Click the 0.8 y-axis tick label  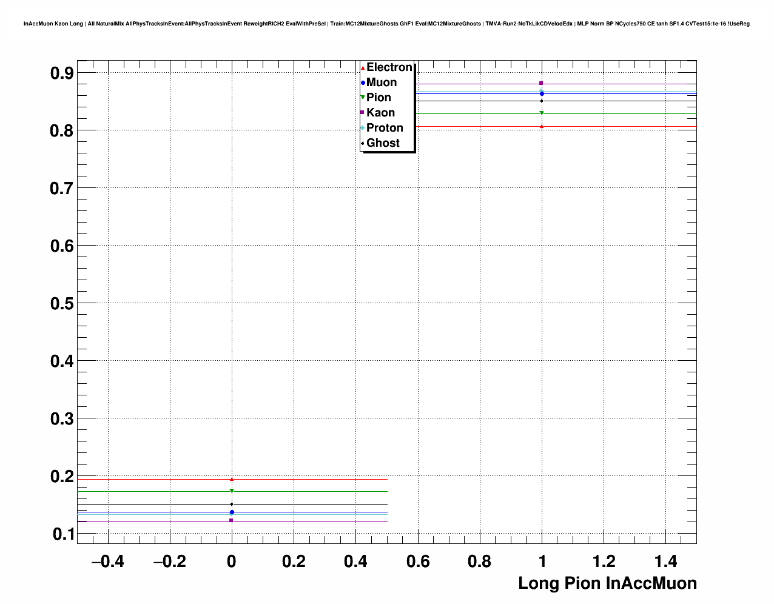62,130
